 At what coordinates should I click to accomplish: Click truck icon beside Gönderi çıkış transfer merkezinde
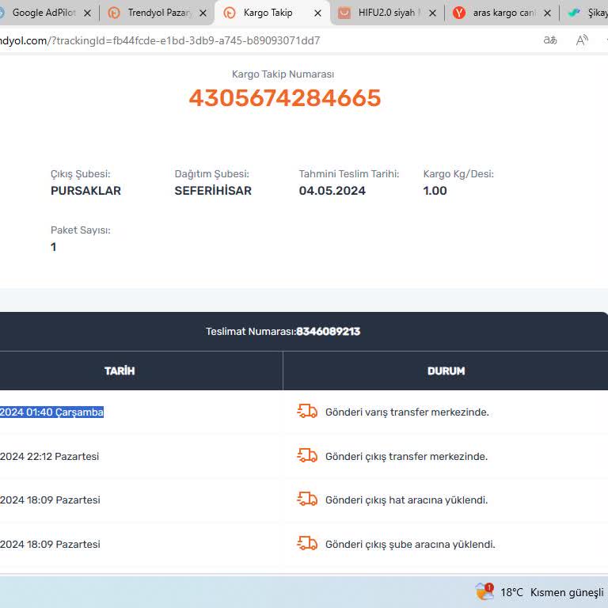307,456
